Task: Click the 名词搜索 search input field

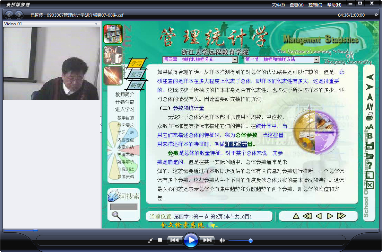Action: 124,207
